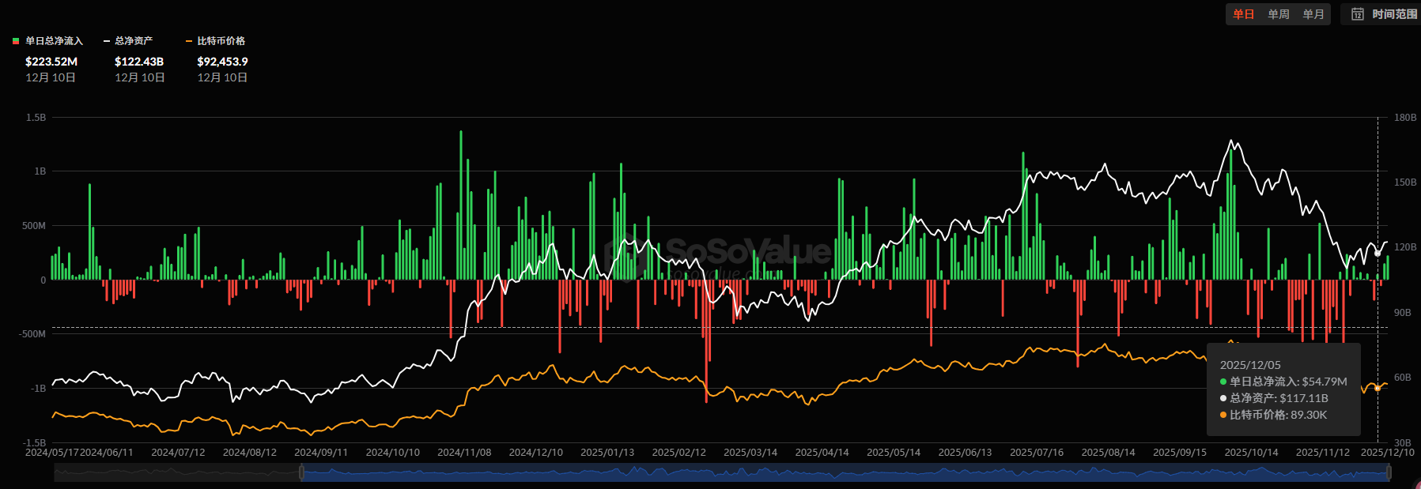The height and width of the screenshot is (489, 1421).
Task: Toggle the 总净资产 series label
Action: pyautogui.click(x=134, y=41)
